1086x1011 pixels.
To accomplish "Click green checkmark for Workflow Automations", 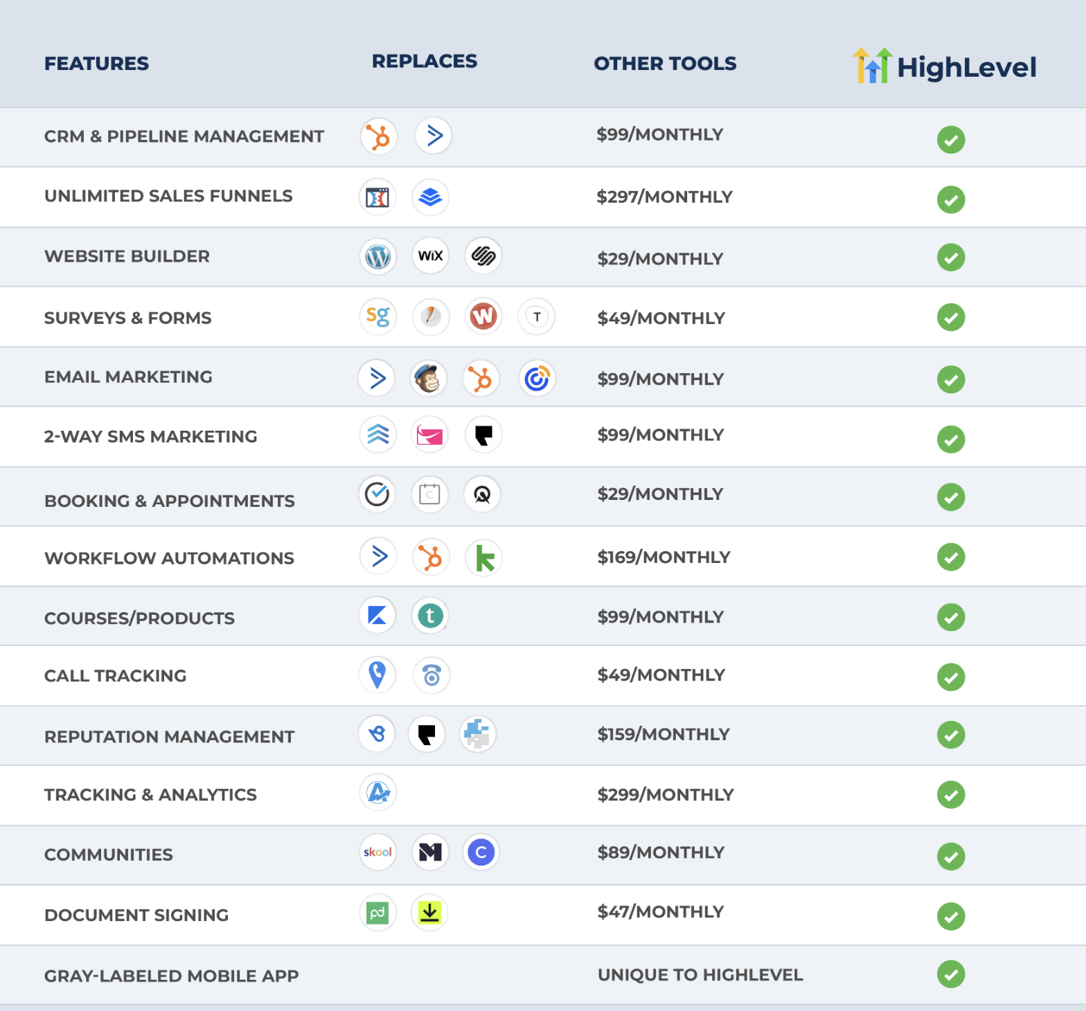I will coord(951,557).
